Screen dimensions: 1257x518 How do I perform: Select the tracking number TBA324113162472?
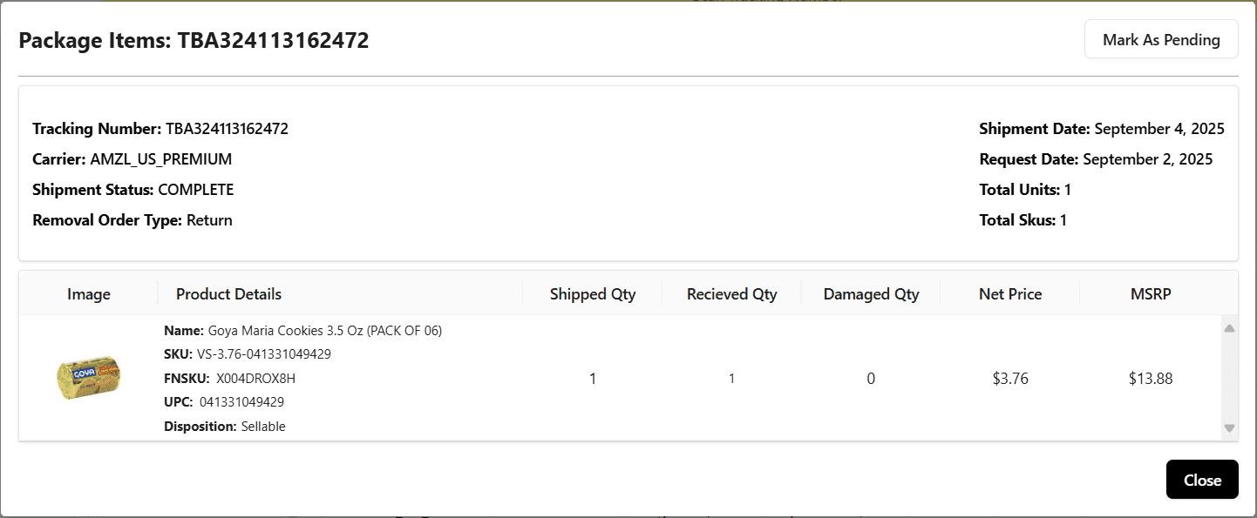click(228, 128)
